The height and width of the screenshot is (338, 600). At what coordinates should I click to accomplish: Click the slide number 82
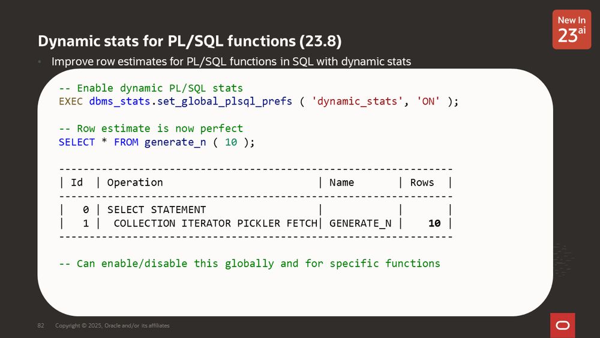pos(41,326)
